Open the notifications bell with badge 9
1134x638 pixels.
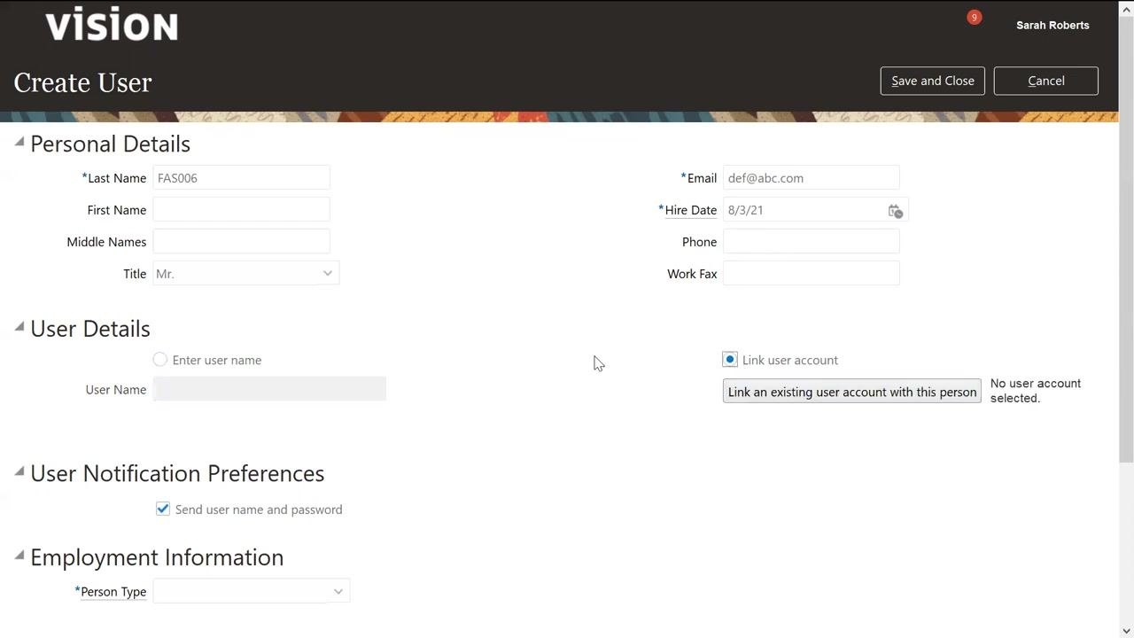pyautogui.click(x=974, y=18)
